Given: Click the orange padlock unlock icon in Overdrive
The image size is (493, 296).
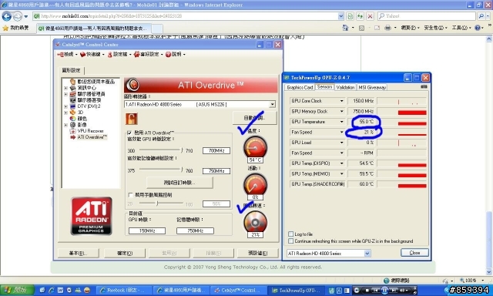Looking at the screenshot, I should 132,119.
